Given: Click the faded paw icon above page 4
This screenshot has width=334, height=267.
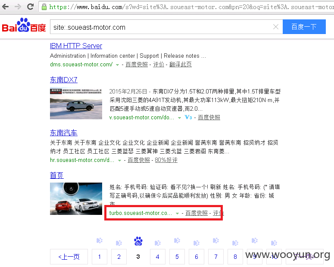Looking at the screenshot, I should 158,243.
